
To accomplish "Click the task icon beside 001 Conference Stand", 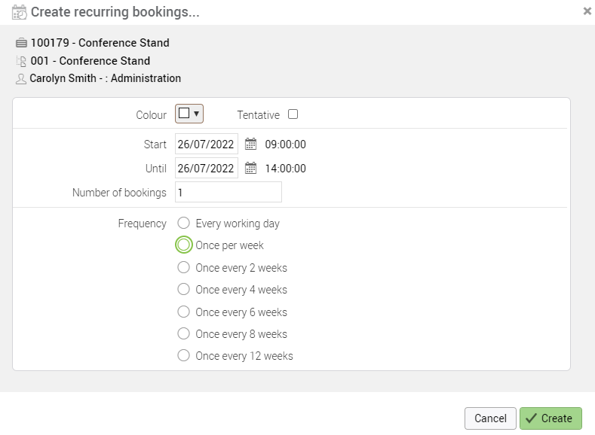I will click(x=21, y=61).
